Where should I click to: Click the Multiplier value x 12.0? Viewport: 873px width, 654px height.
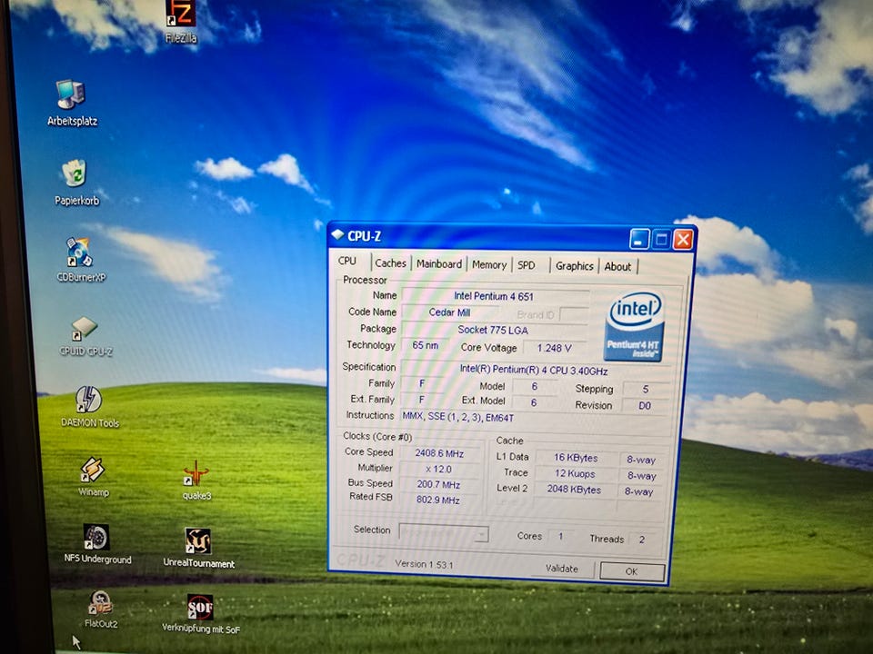pos(438,469)
